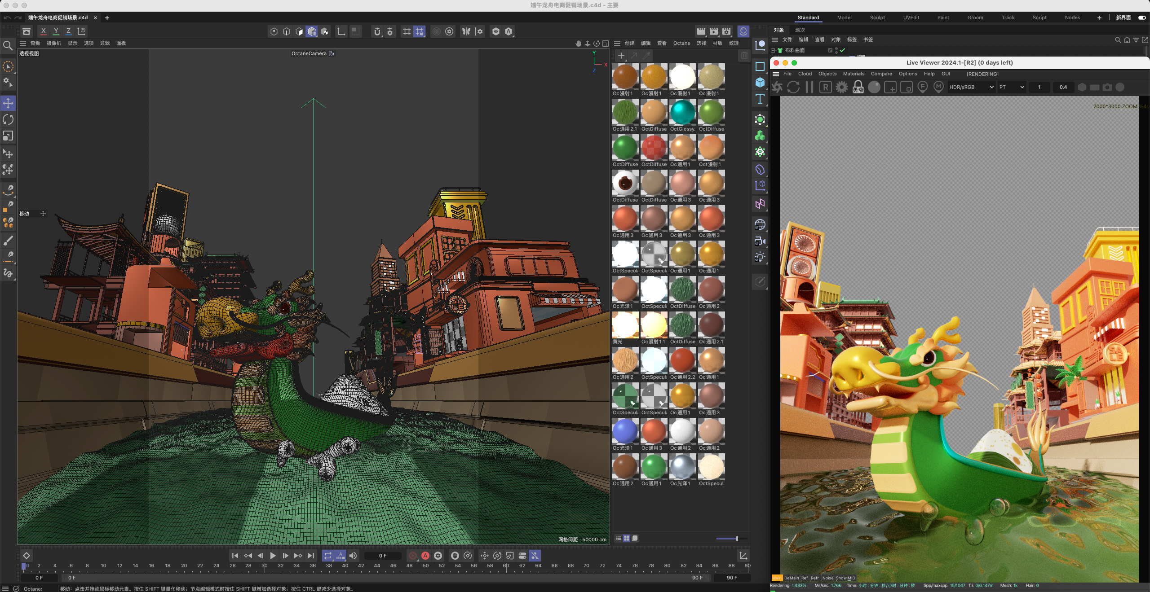The height and width of the screenshot is (592, 1150).
Task: Open the Materials menu in Live Viewer
Action: (x=854, y=74)
